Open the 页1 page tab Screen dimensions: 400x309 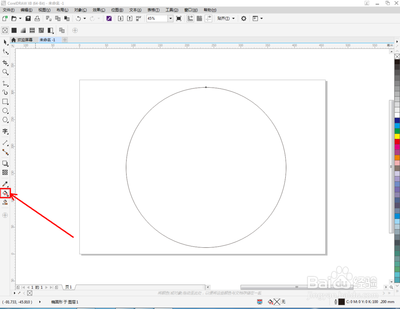[68, 287]
